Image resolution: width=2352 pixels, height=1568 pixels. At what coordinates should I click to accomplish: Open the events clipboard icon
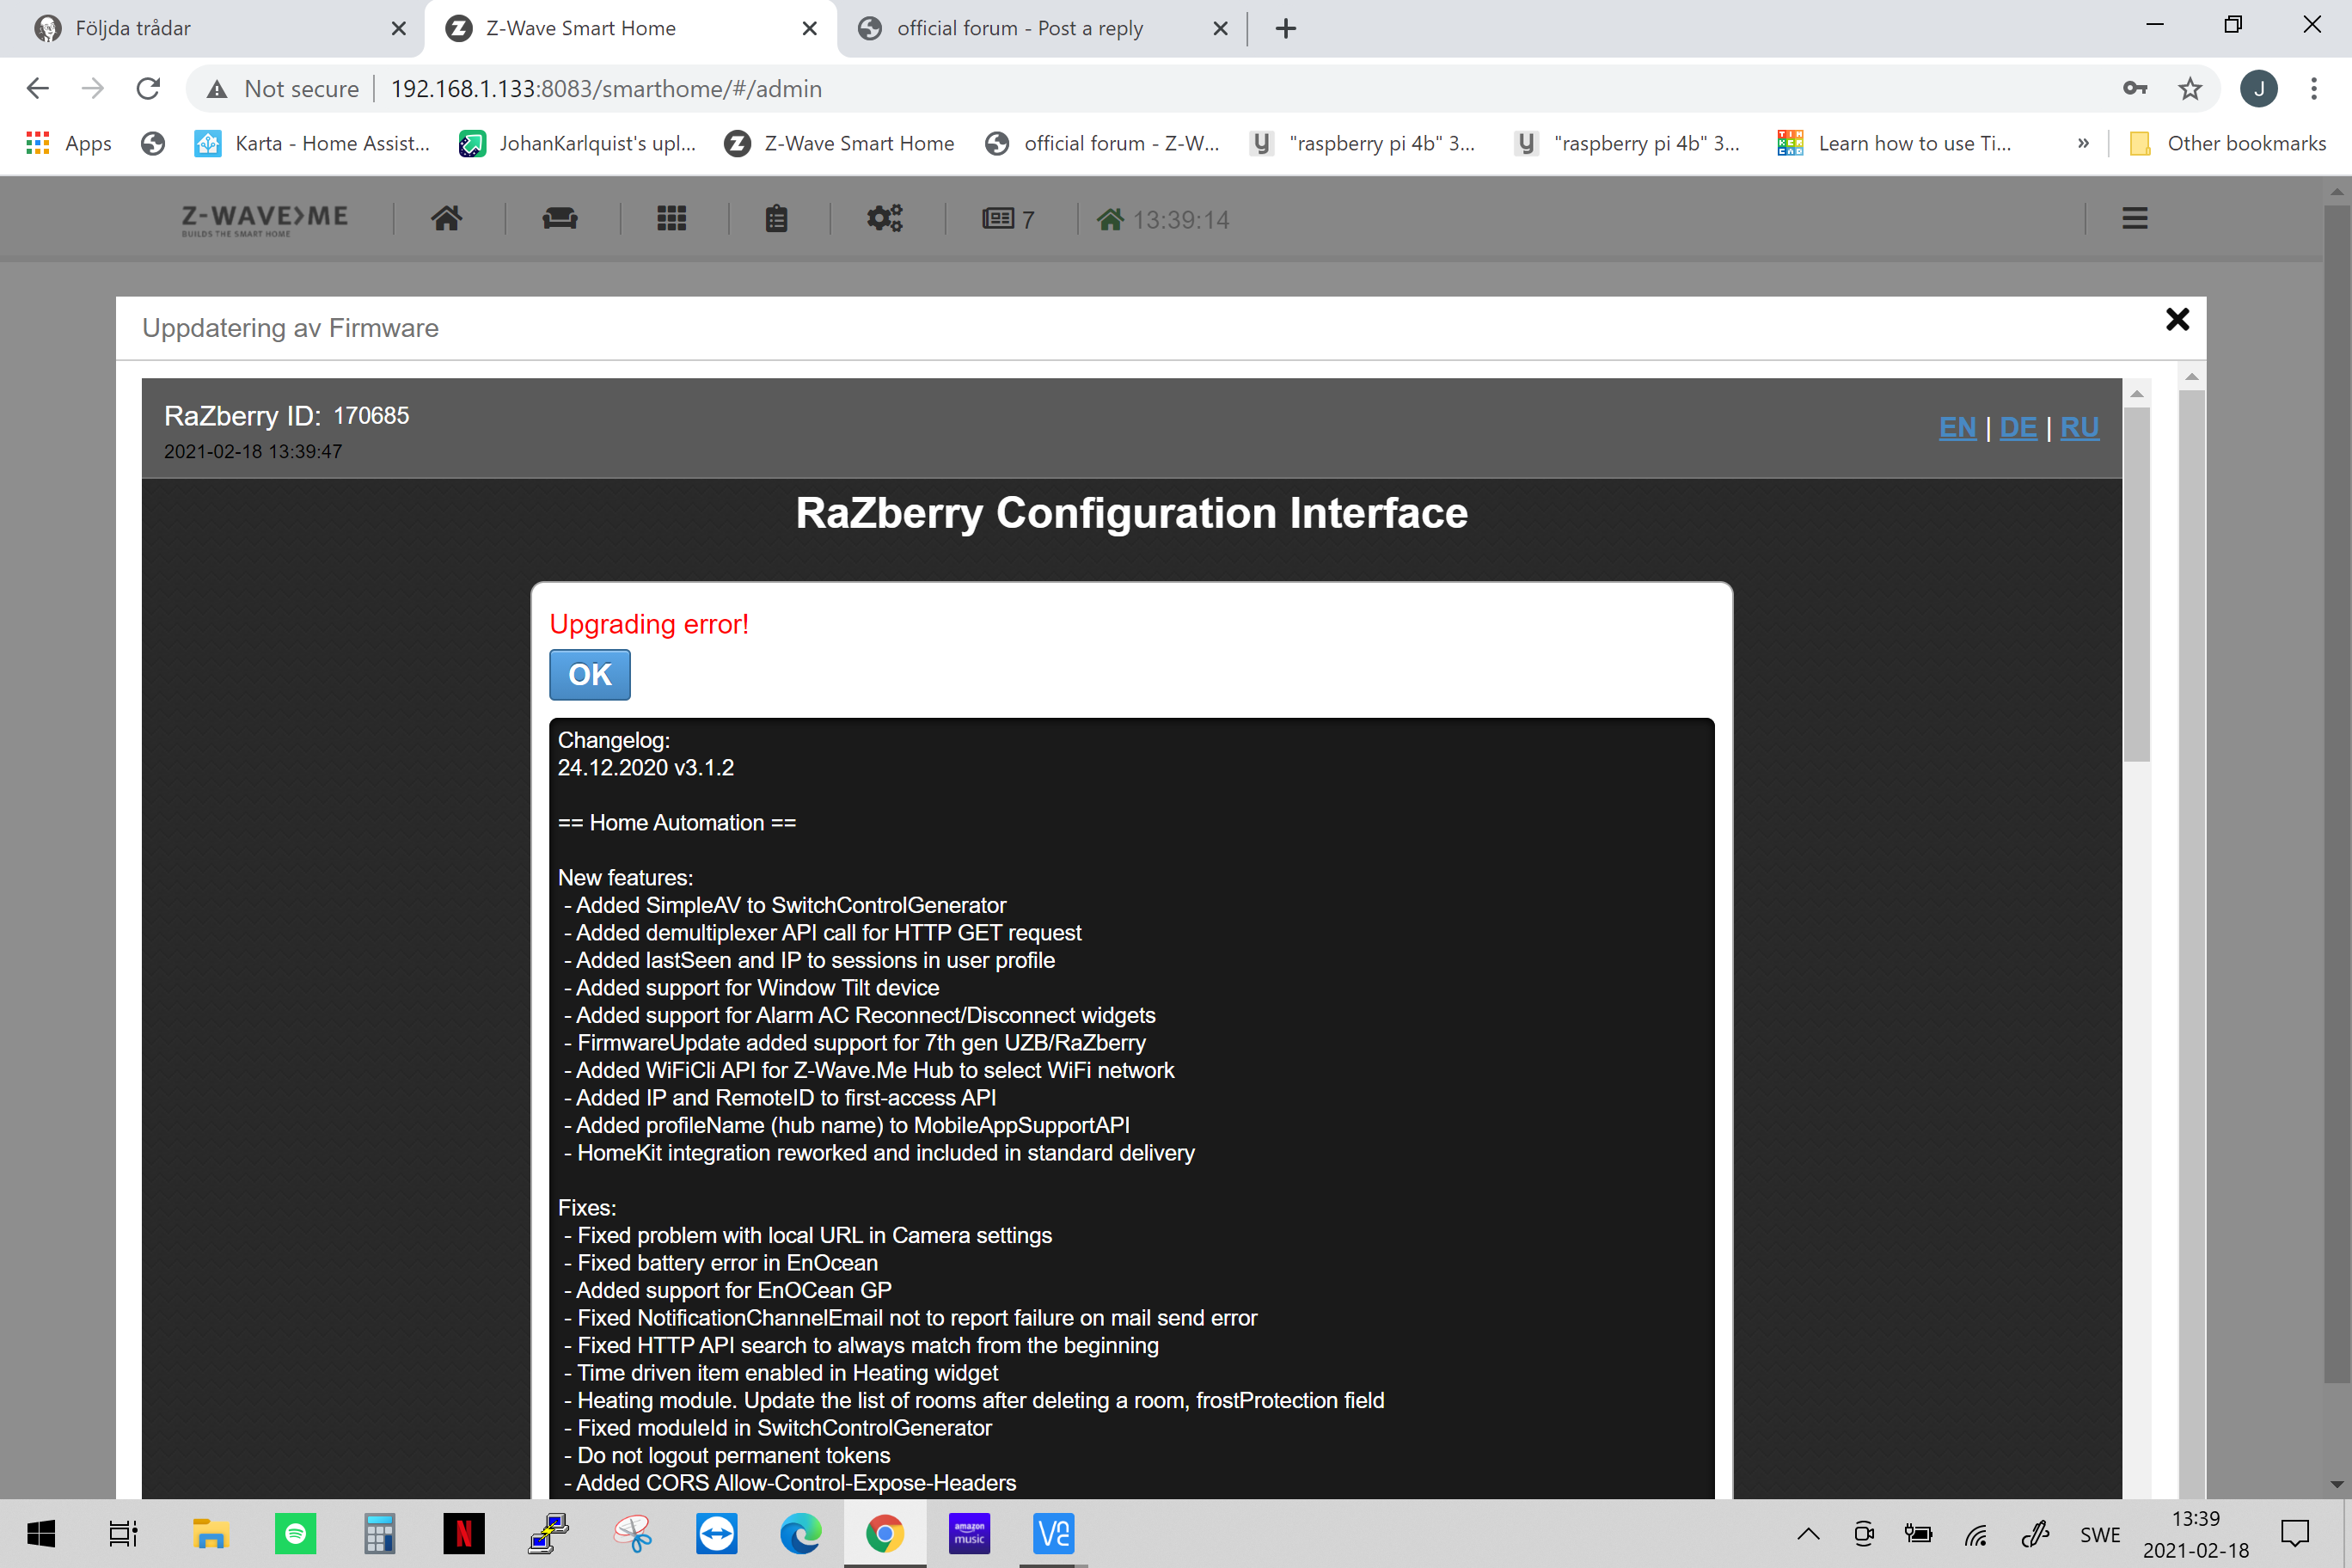pyautogui.click(x=776, y=218)
